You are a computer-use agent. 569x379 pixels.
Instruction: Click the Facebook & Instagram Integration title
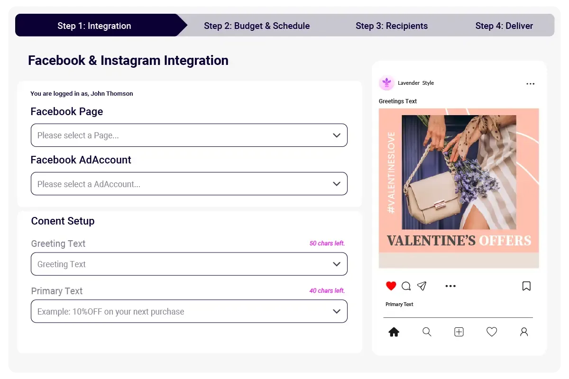click(128, 60)
